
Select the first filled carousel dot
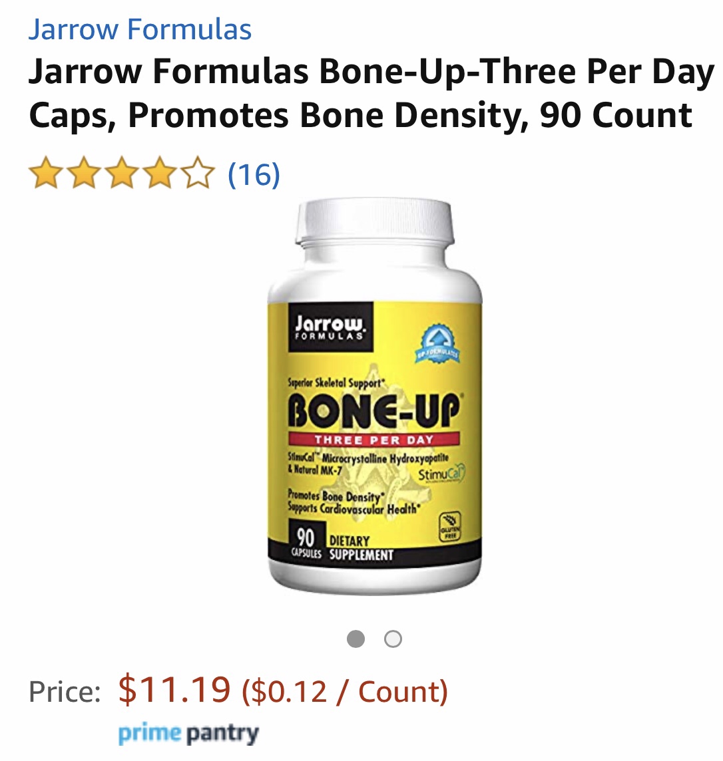coord(356,639)
